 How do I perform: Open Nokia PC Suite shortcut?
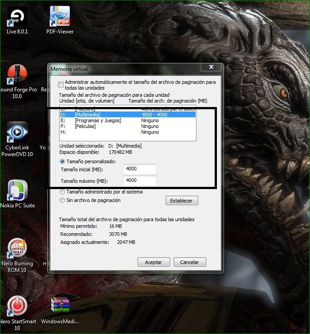point(17,194)
